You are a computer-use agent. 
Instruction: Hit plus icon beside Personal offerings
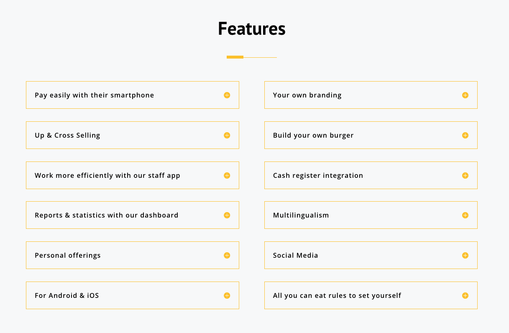pyautogui.click(x=227, y=256)
